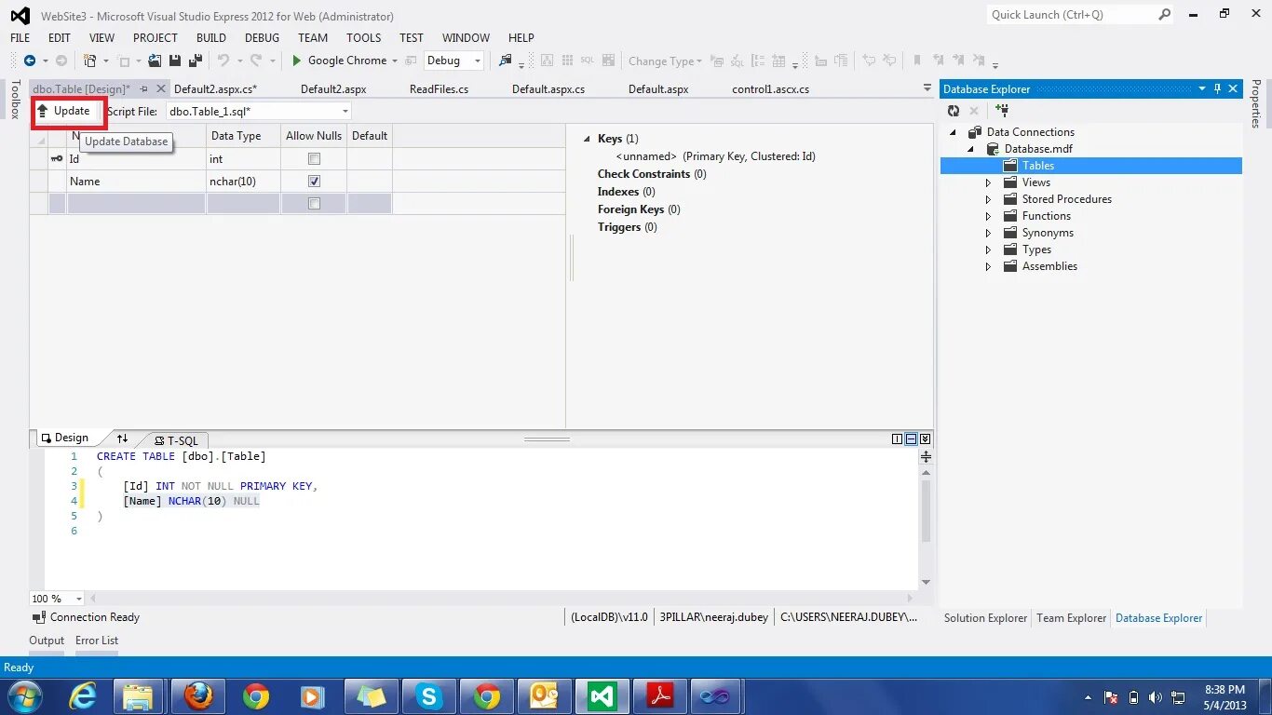Click the pin icon on dbo.Table tab
The height and width of the screenshot is (715, 1272).
(144, 89)
